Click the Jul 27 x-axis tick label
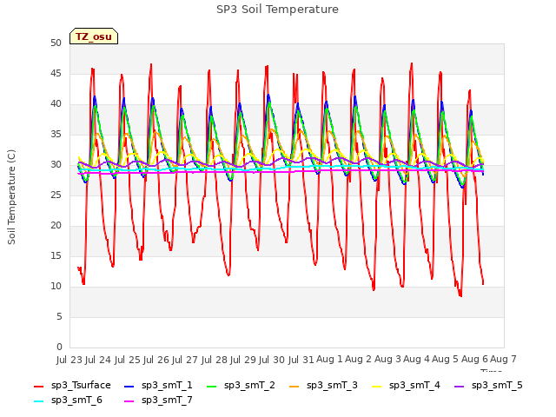This screenshot has width=556, height=417. [x=185, y=360]
